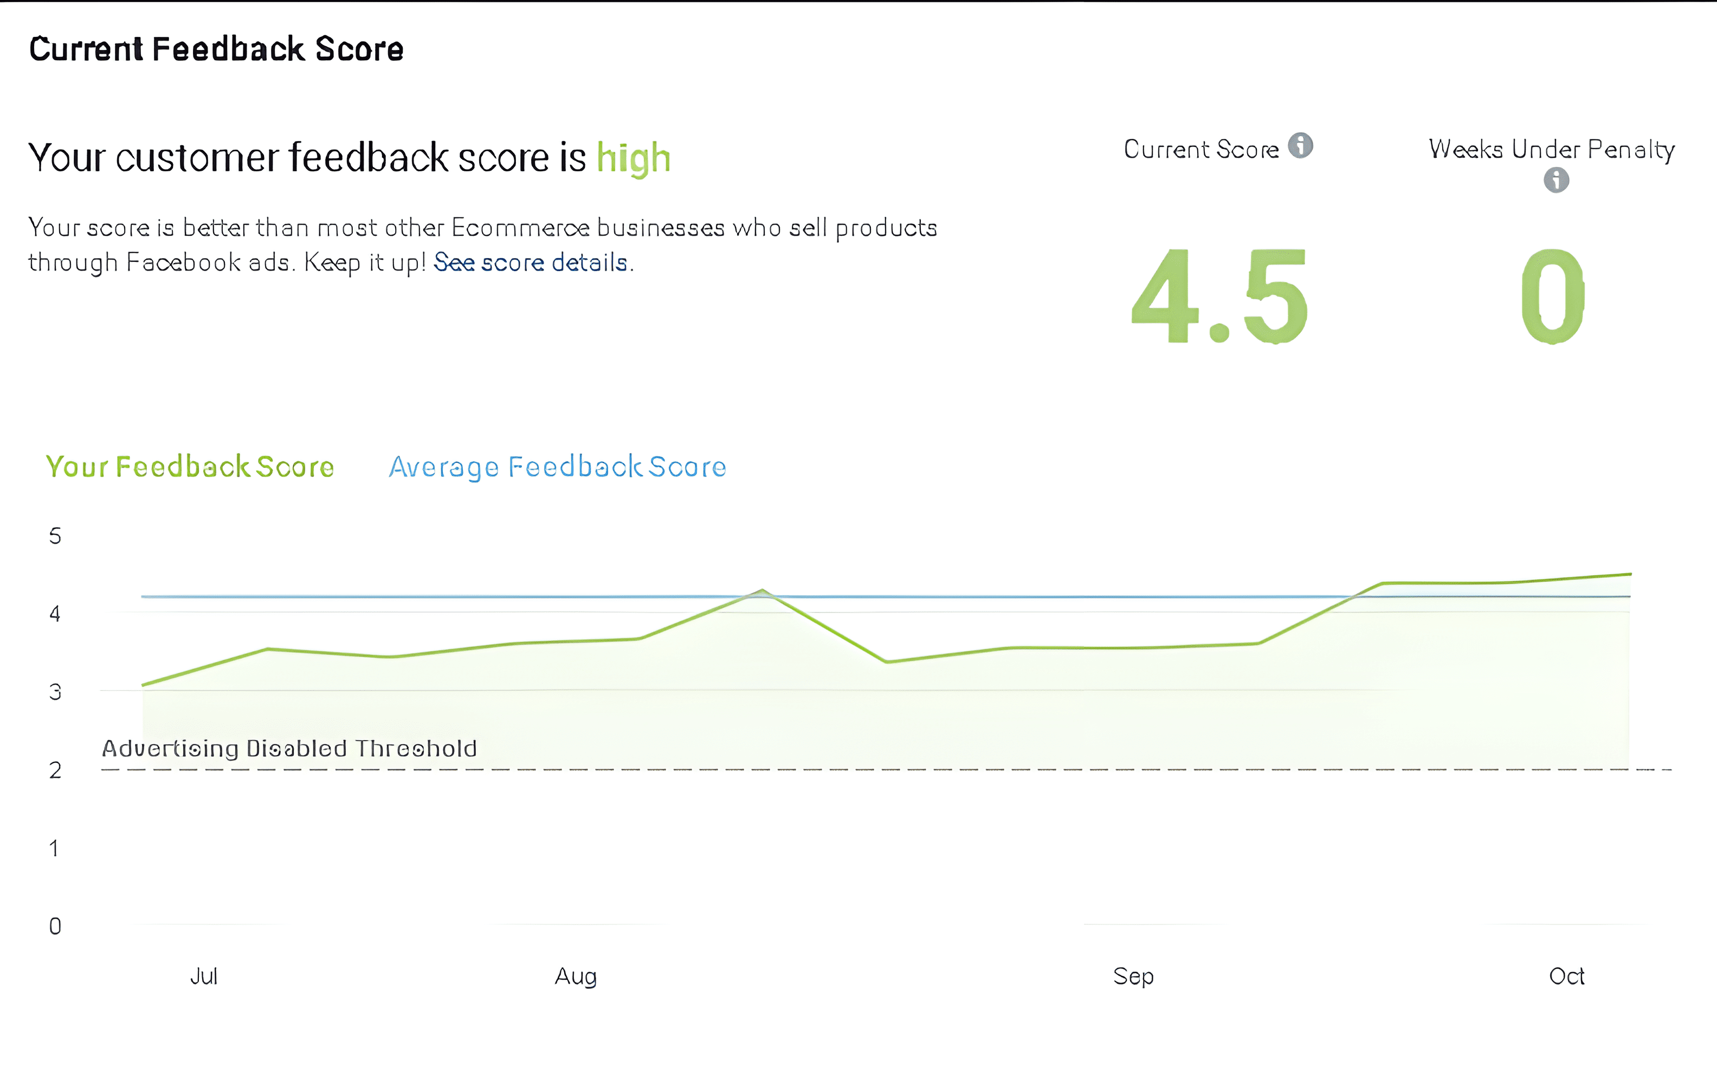The image size is (1717, 1067).
Task: Click info icon under Weeks Under Penalty
Action: tap(1556, 180)
